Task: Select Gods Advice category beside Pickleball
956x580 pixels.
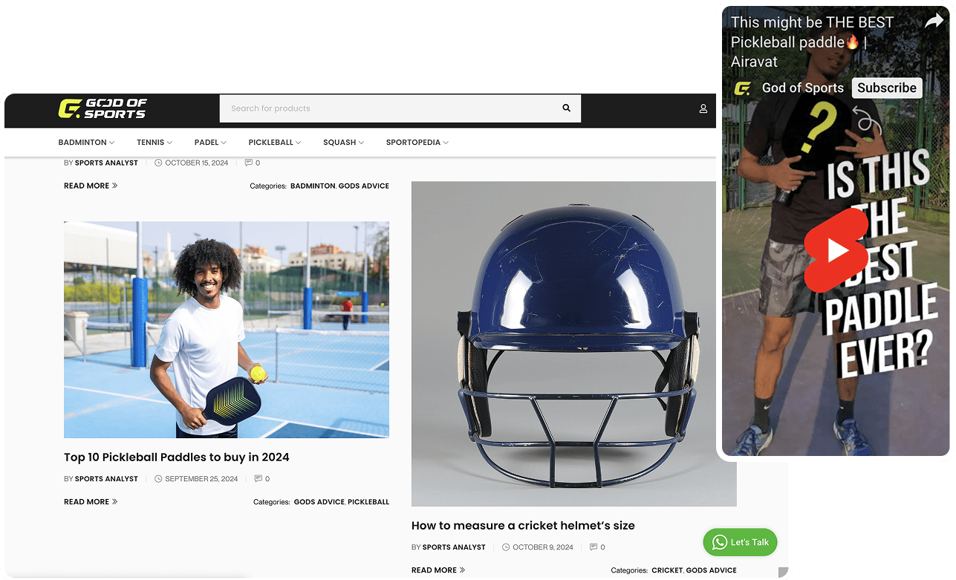Action: [319, 502]
